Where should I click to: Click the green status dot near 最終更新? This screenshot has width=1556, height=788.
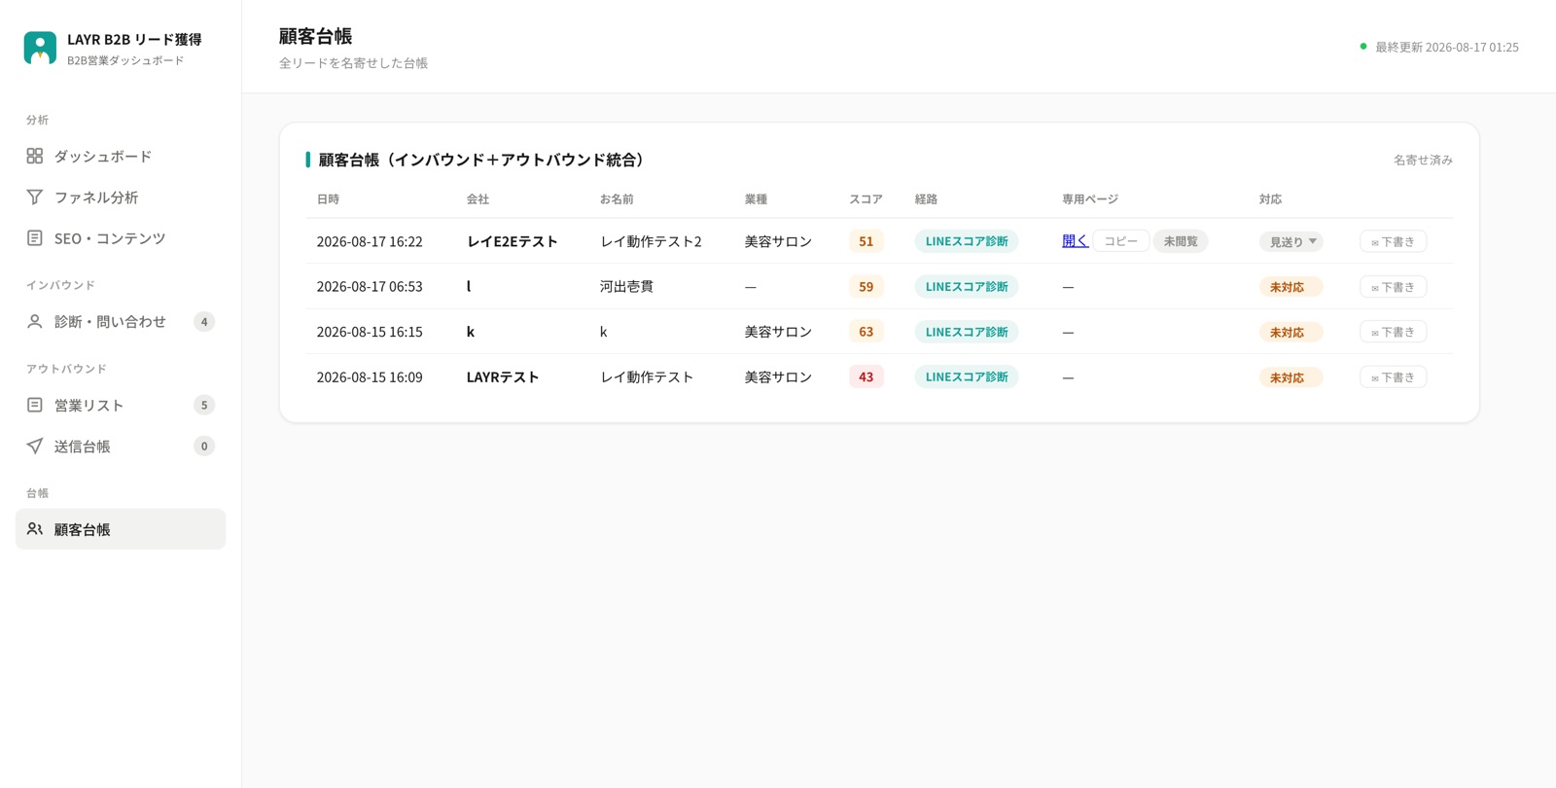(1362, 46)
